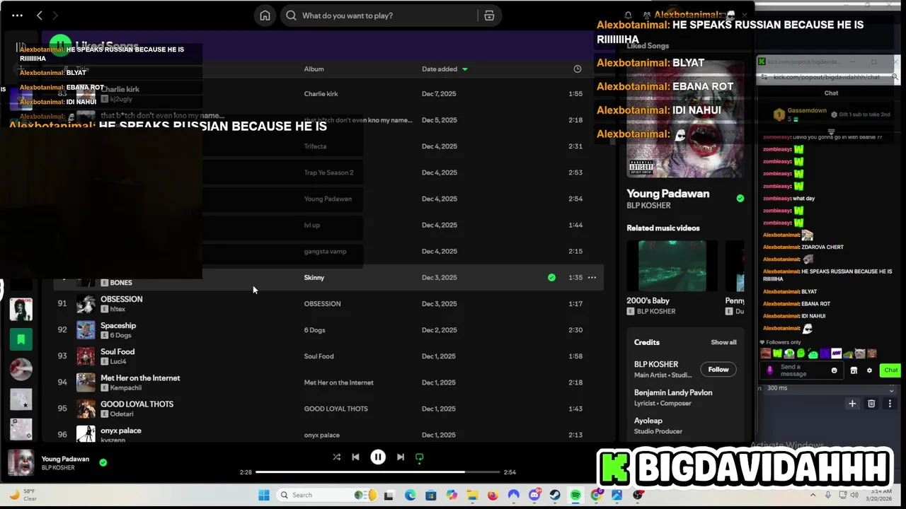Image resolution: width=906 pixels, height=509 pixels.
Task: Open the Browse icon in search bar
Action: 489,16
